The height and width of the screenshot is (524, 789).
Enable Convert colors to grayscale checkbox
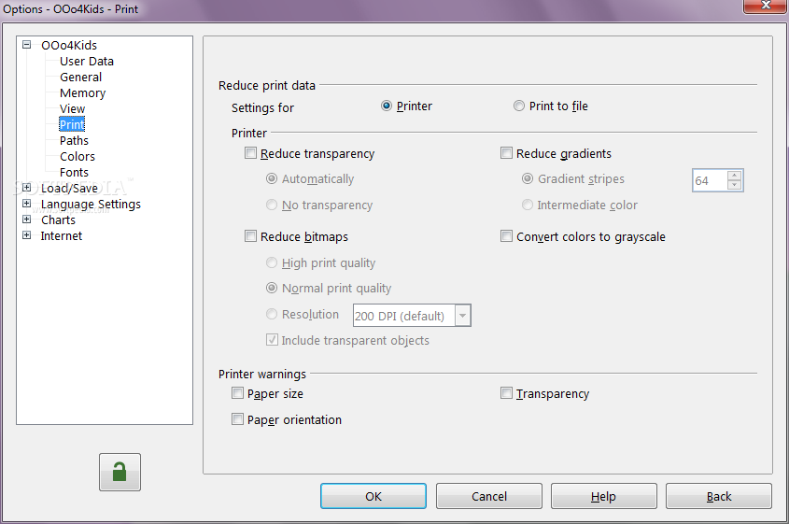coord(506,235)
